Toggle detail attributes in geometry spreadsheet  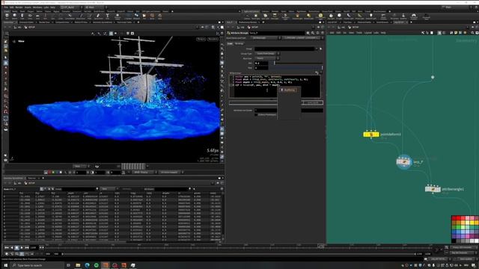coord(52,189)
